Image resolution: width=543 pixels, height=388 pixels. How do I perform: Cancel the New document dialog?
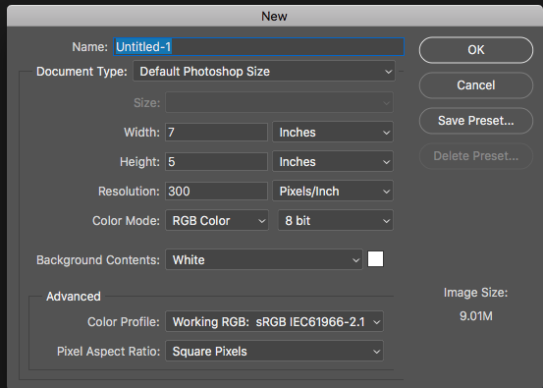point(476,85)
